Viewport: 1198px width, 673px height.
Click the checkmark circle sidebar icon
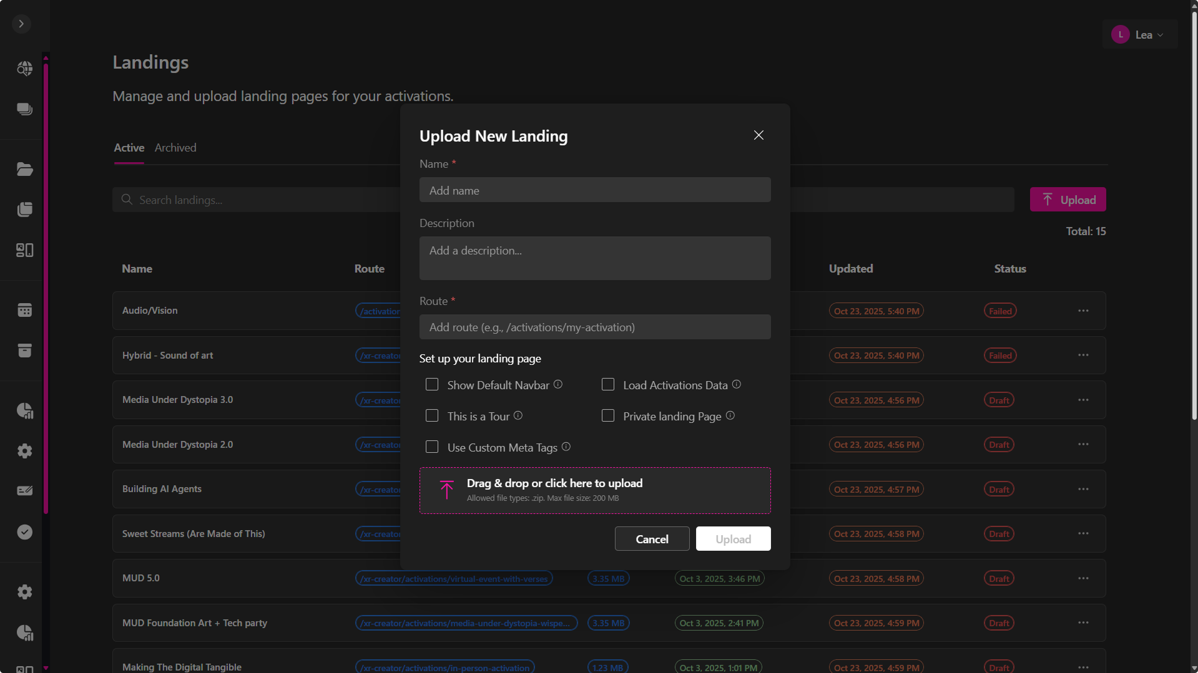point(24,532)
